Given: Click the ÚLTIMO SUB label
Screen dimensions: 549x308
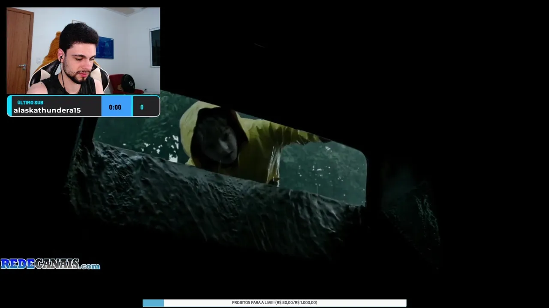Looking at the screenshot, I should (30, 103).
